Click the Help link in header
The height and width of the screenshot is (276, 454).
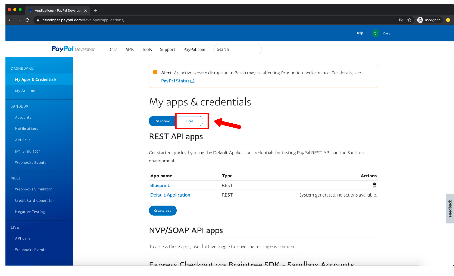point(359,33)
